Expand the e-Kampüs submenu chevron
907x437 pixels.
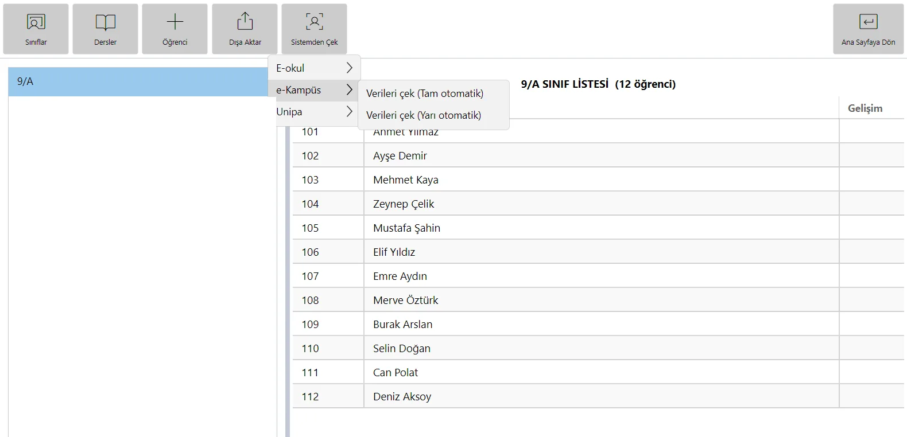pos(349,90)
